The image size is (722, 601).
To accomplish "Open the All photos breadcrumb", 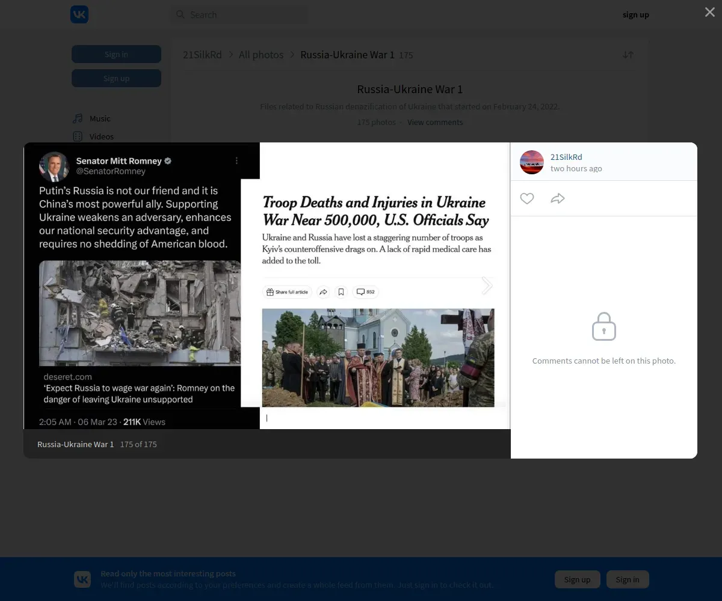I will tap(261, 55).
